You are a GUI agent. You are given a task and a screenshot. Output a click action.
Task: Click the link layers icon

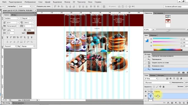pyautogui.click(x=164, y=103)
